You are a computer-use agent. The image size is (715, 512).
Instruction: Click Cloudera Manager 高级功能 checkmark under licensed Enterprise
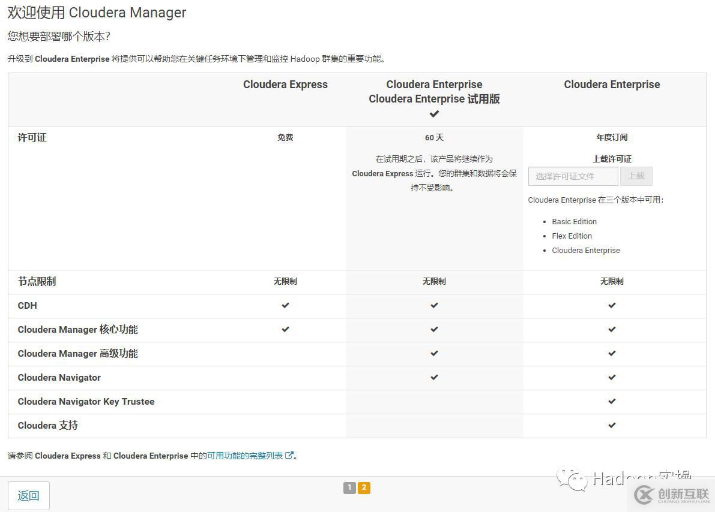tap(612, 354)
